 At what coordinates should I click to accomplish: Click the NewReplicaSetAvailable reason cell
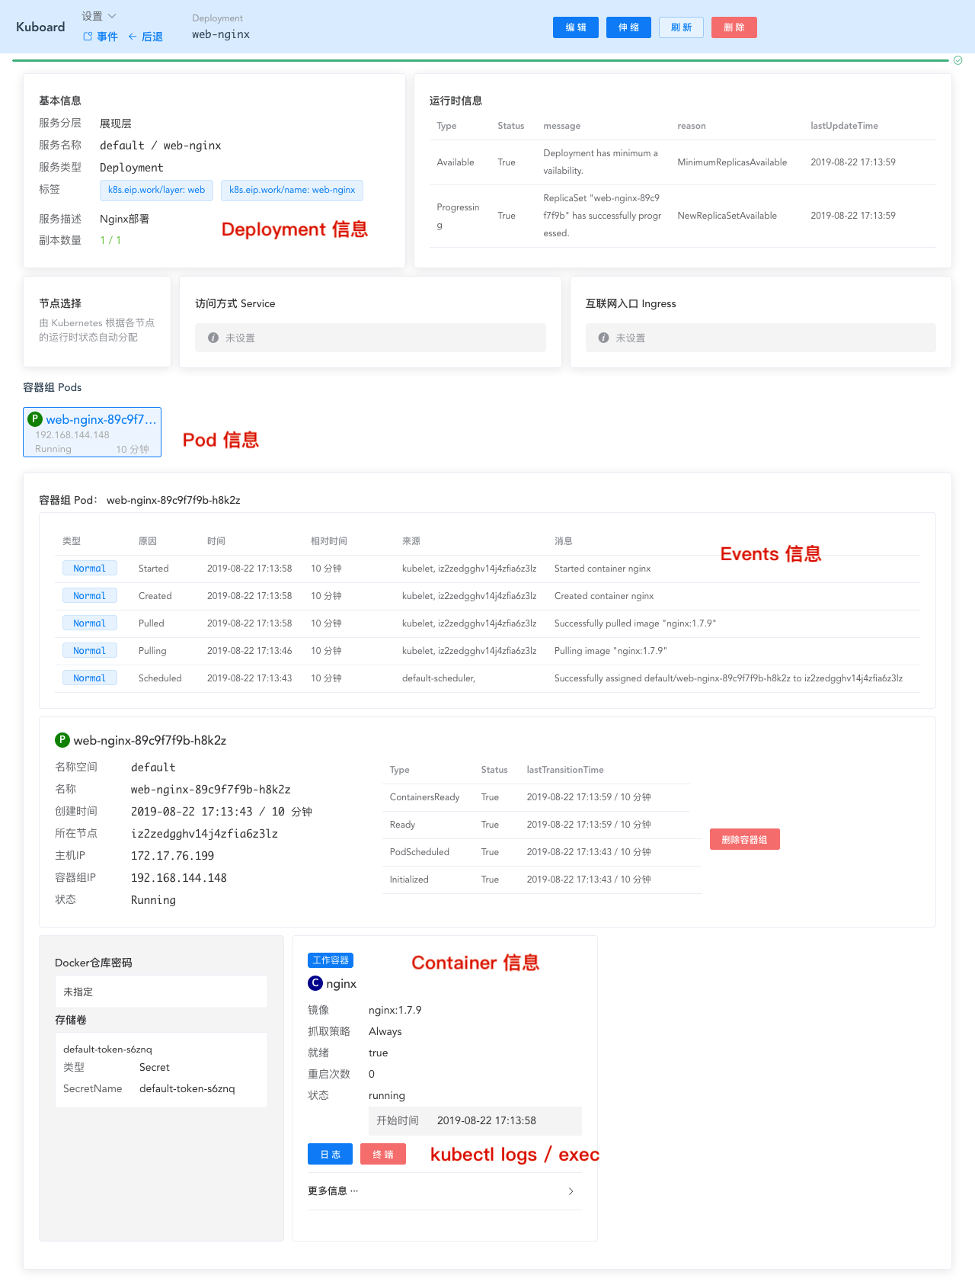[x=727, y=216]
